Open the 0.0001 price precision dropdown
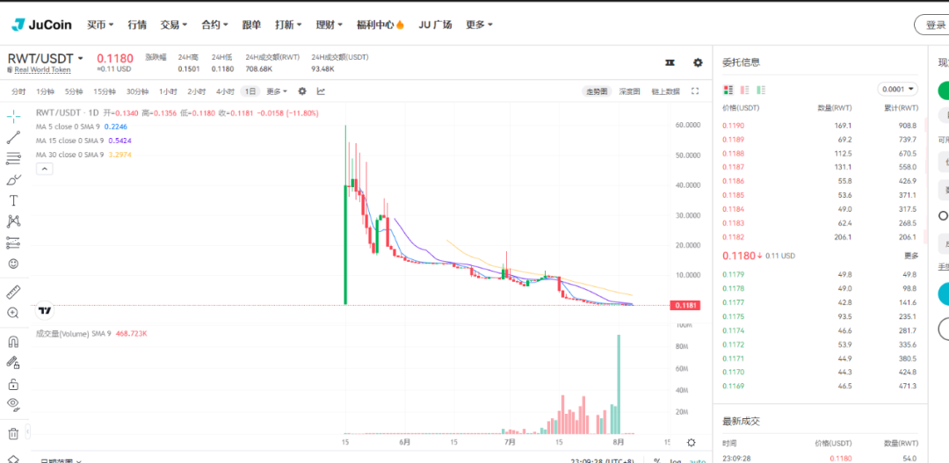949x463 pixels. click(897, 89)
